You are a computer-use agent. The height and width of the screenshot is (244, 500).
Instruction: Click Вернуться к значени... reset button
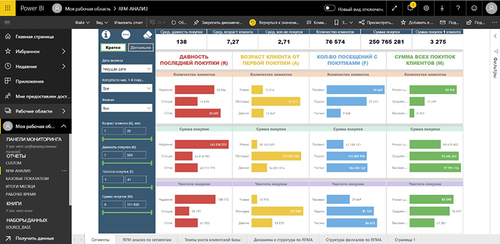[275, 22]
